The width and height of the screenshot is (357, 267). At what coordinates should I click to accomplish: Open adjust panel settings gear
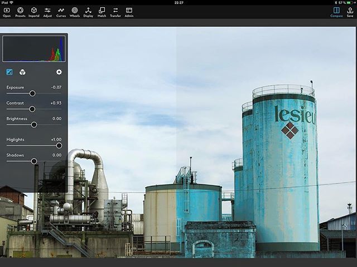[x=59, y=72]
